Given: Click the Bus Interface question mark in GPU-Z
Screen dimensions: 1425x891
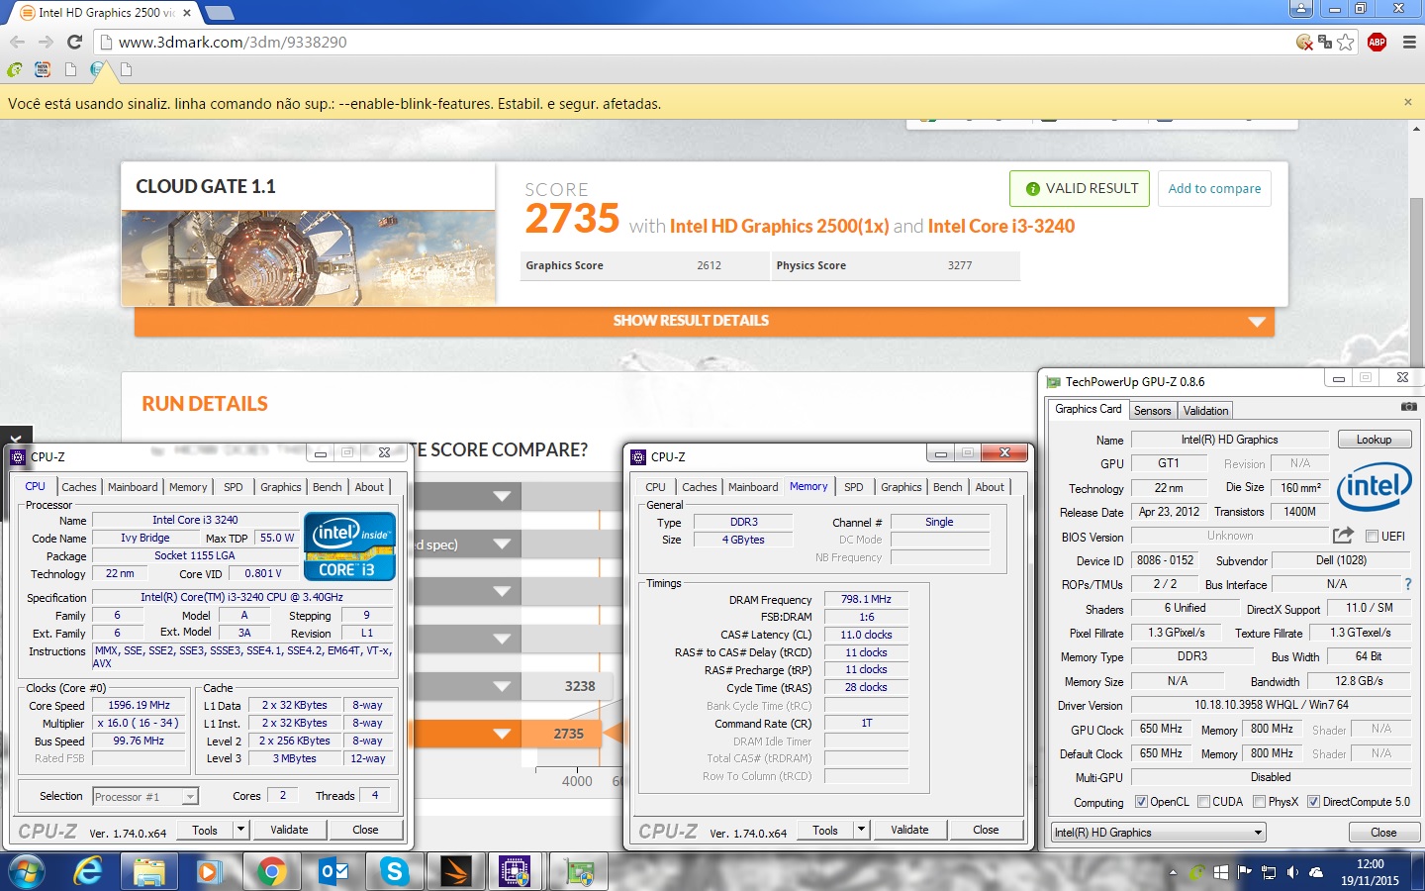Looking at the screenshot, I should [1408, 584].
